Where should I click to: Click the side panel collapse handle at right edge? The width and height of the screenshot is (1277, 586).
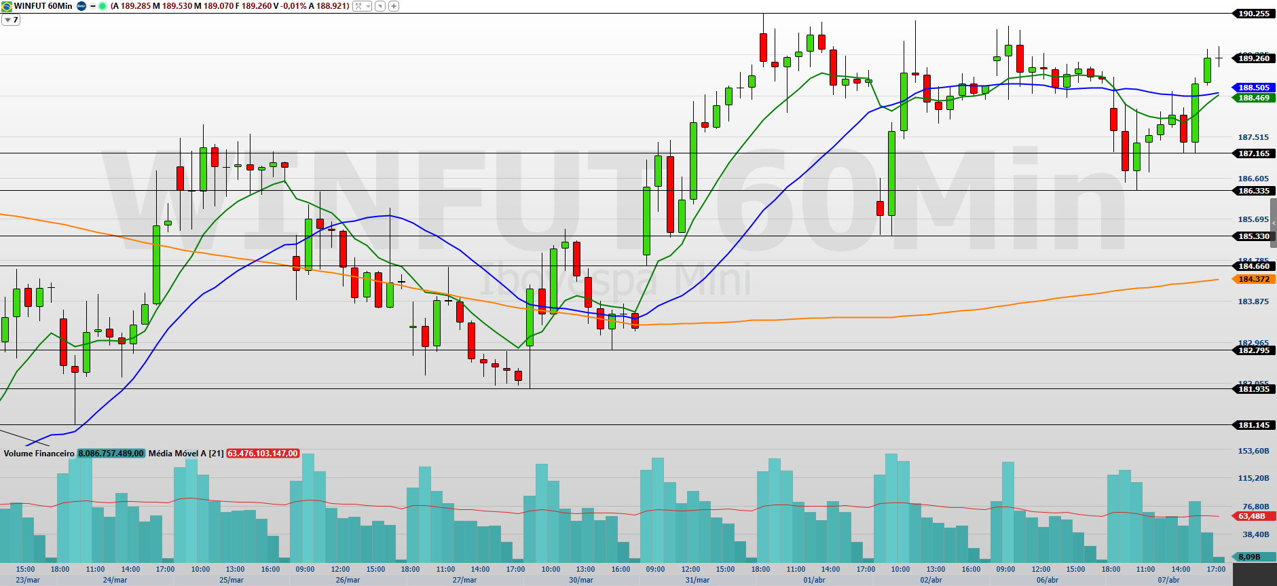click(x=1274, y=223)
